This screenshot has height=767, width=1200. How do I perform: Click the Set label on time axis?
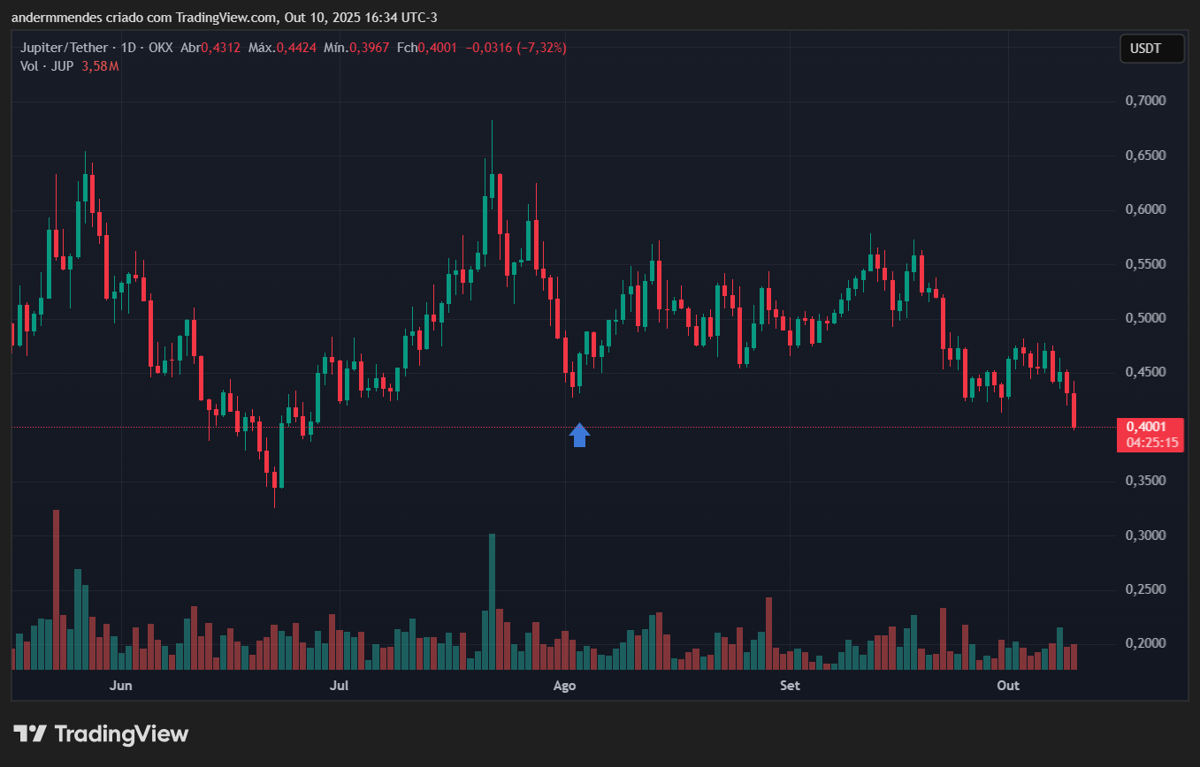(790, 686)
